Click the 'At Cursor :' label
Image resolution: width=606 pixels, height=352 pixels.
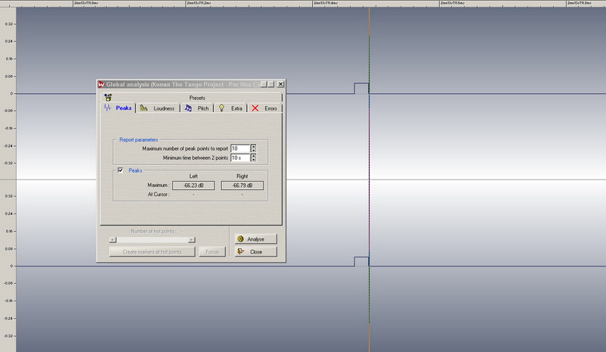[x=158, y=195]
